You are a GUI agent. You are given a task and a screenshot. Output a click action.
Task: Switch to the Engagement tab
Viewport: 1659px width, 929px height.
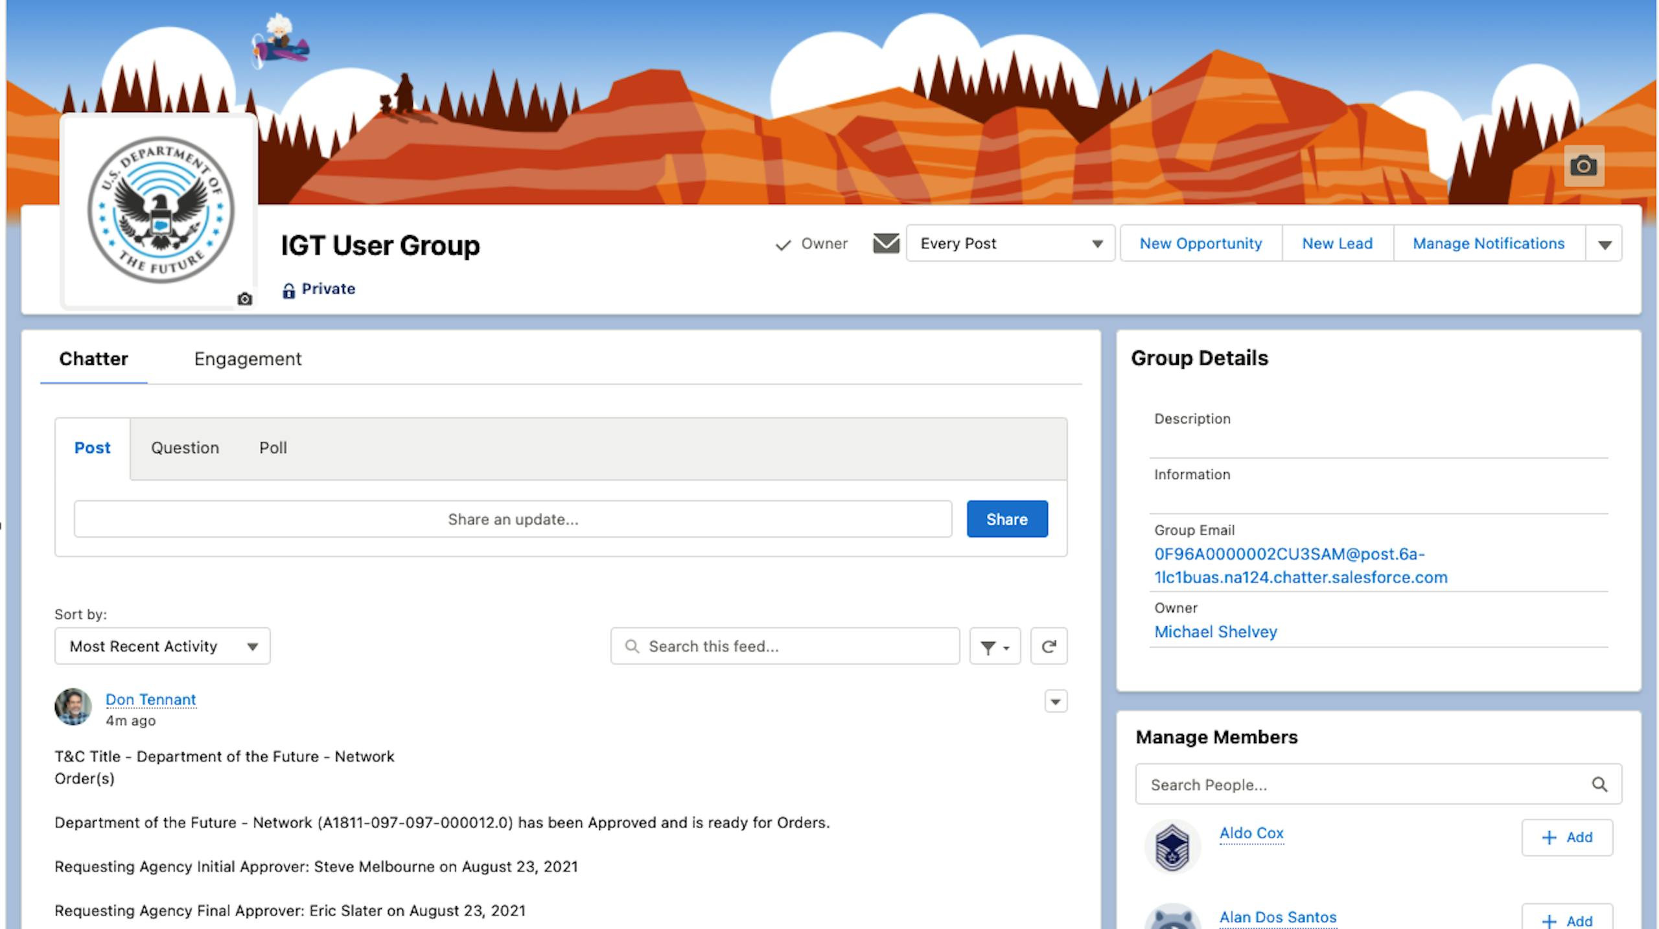(248, 359)
